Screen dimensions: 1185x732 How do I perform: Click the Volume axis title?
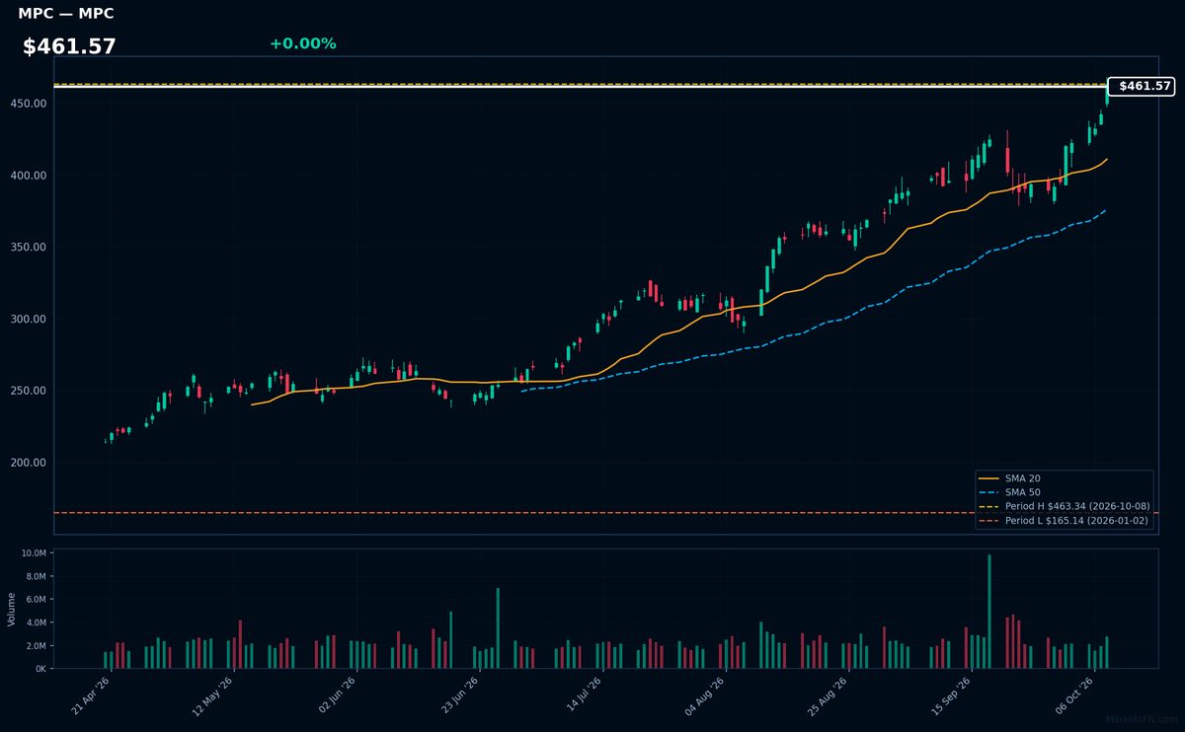coord(12,609)
